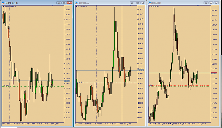This screenshot has height=128, width=222.
Task: Minimize the EURUSD,H8 chart window
Action: (x=206, y=3)
